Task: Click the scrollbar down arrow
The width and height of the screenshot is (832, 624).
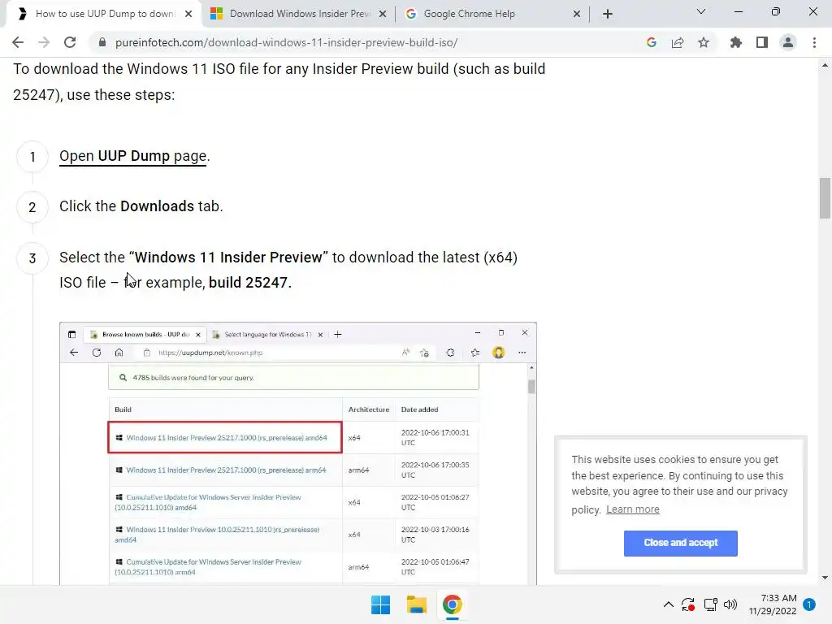Action: click(x=825, y=578)
